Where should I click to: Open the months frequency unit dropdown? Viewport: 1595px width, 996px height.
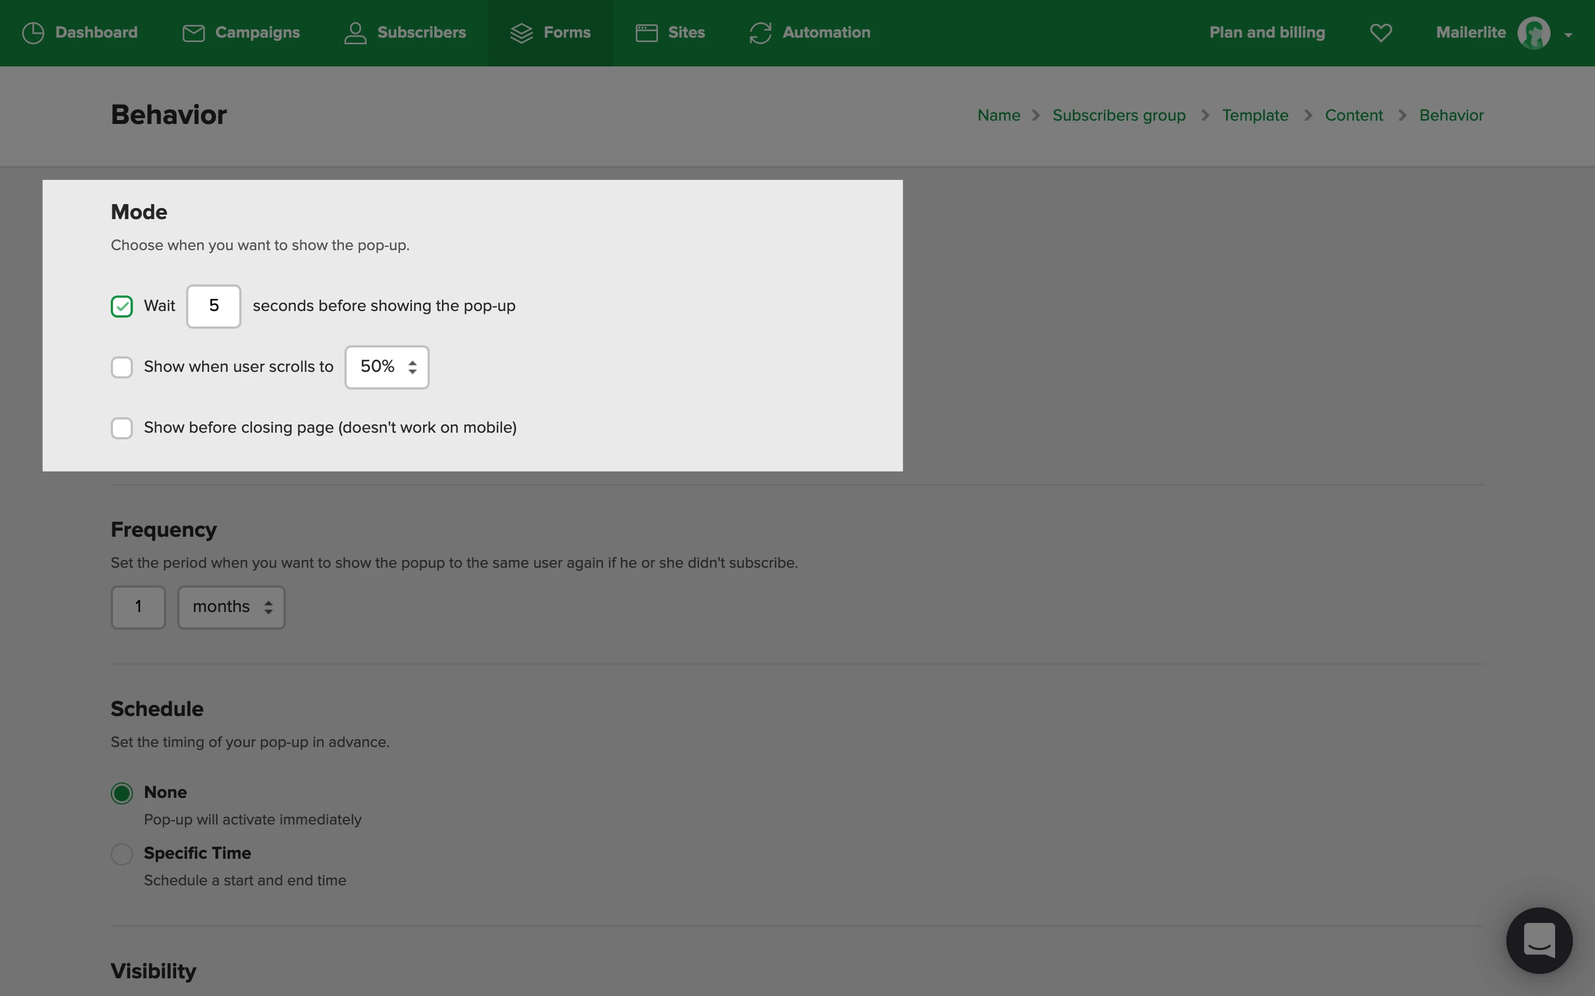231,606
